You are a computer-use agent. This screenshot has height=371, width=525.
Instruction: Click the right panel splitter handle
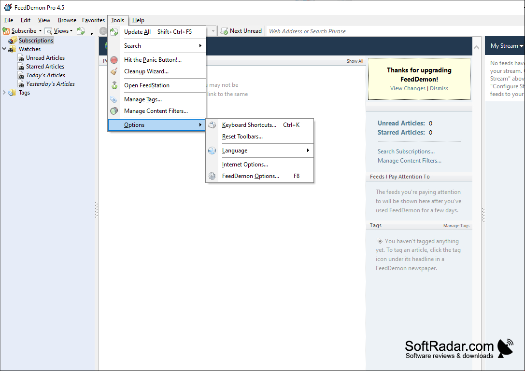(483, 215)
